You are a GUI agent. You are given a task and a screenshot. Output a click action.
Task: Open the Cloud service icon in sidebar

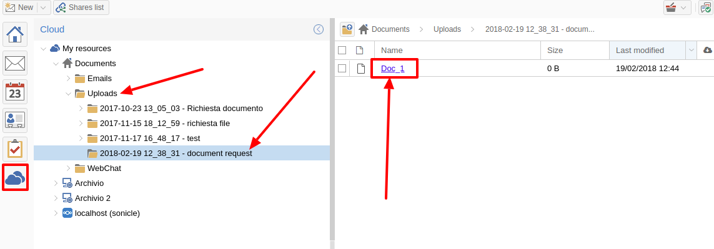pyautogui.click(x=15, y=177)
